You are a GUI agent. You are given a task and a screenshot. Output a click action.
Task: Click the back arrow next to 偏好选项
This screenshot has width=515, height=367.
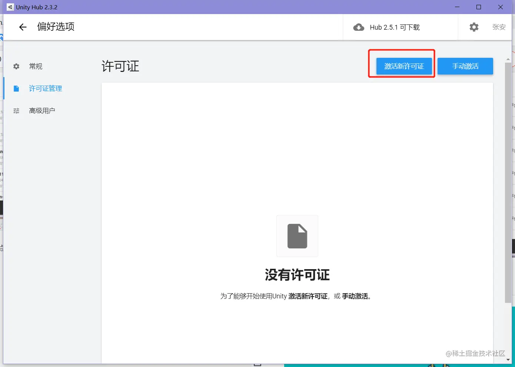23,27
